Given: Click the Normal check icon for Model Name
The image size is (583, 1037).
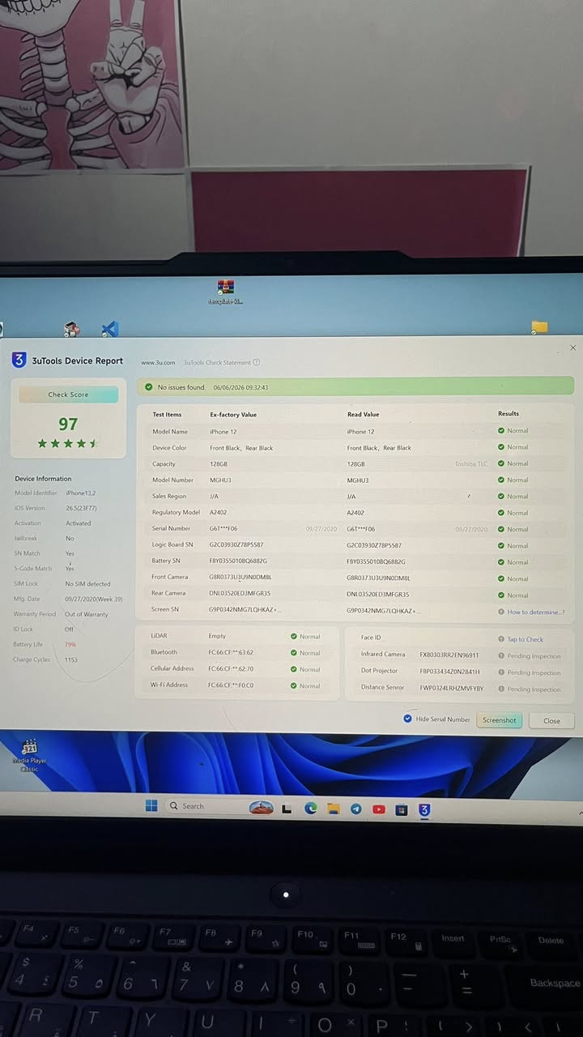Looking at the screenshot, I should [x=501, y=431].
